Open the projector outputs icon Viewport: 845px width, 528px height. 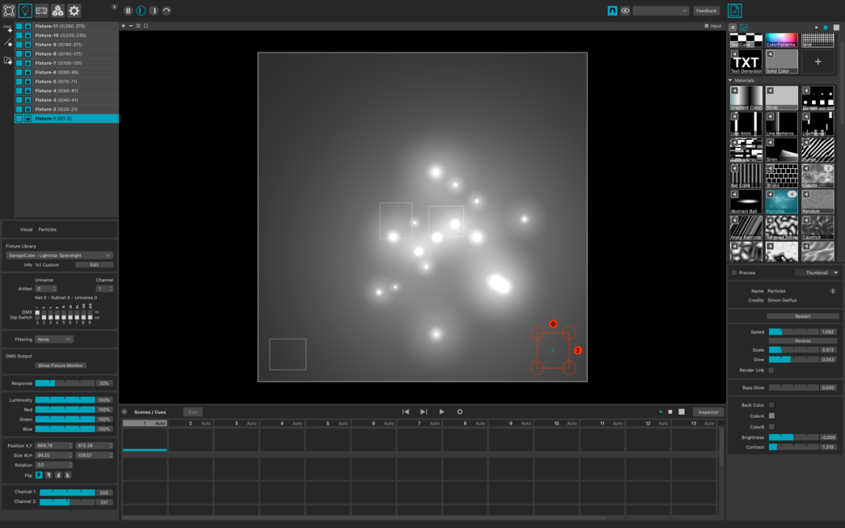[41, 11]
